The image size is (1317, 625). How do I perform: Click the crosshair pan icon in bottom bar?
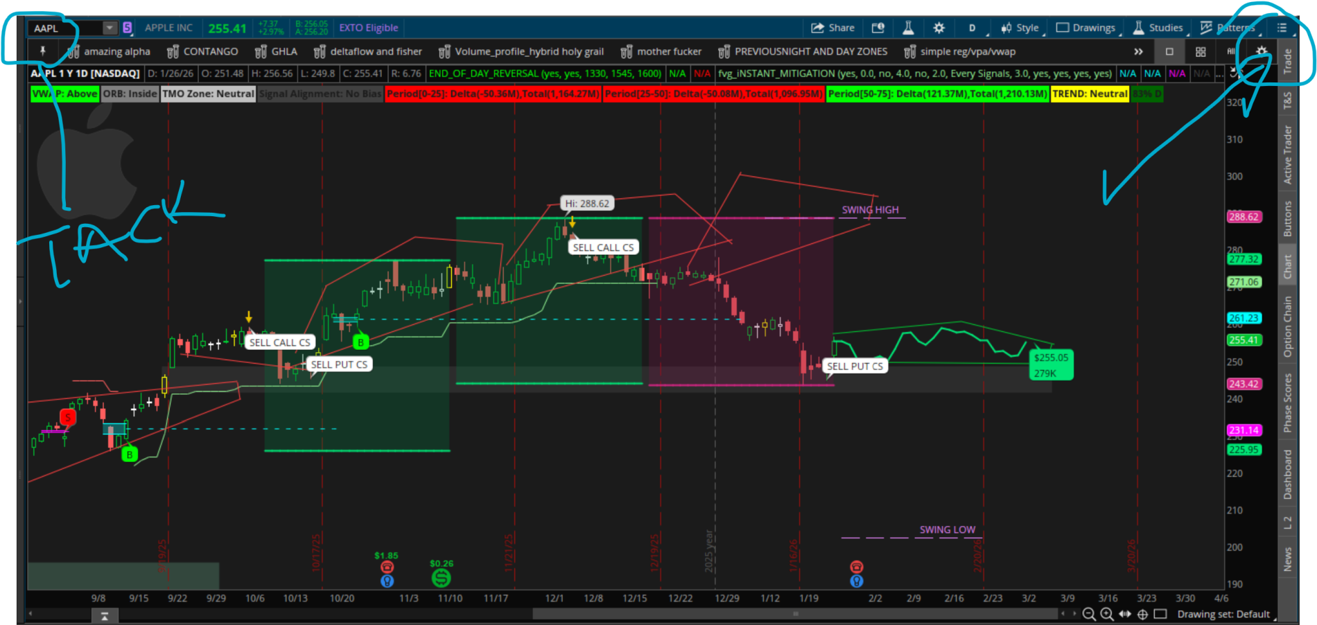tap(1142, 614)
